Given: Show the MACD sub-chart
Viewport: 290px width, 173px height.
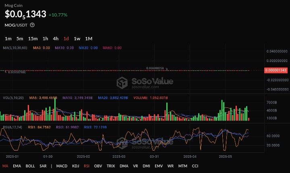Looking at the screenshot, I should [x=62, y=166].
